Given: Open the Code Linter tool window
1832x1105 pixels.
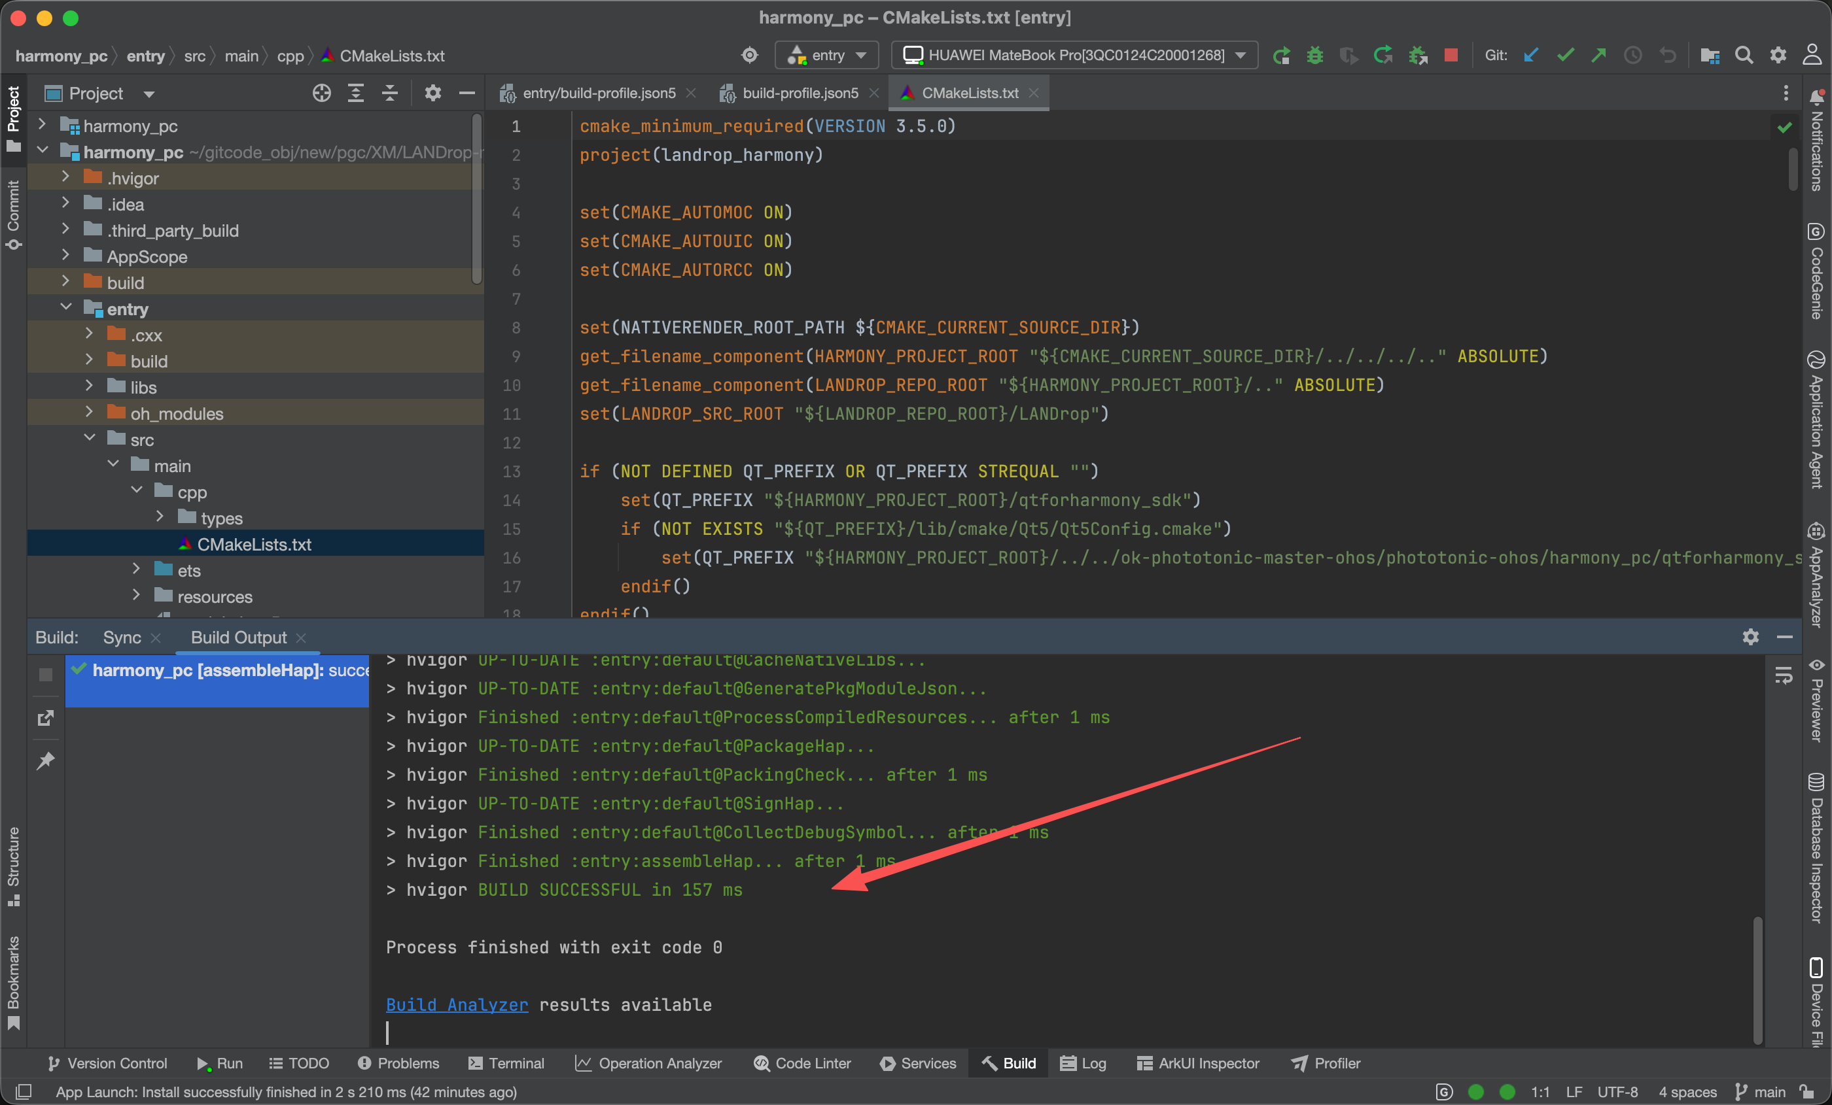Looking at the screenshot, I should (802, 1063).
